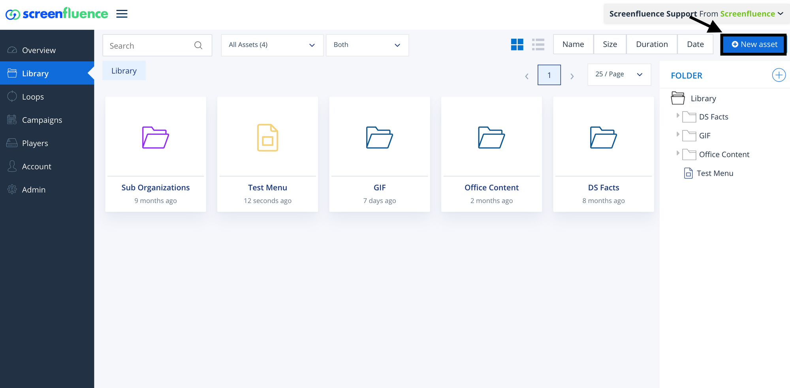Click the add folder plus icon

click(x=779, y=75)
